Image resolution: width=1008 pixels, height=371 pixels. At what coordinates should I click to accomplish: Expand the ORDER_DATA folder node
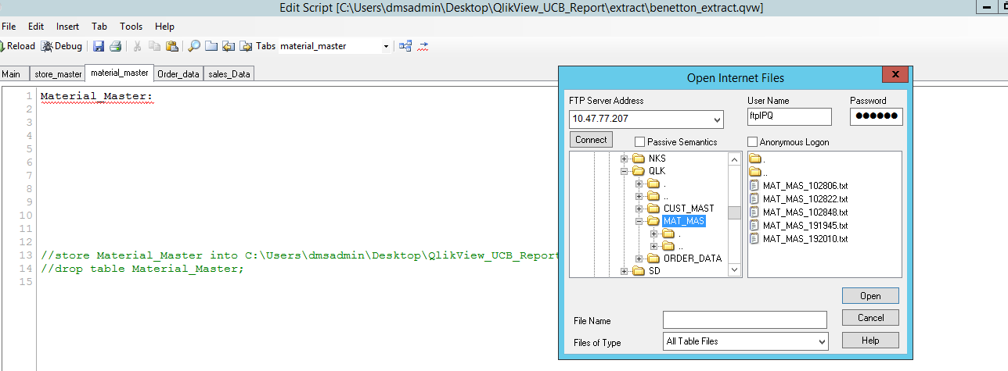(x=639, y=259)
